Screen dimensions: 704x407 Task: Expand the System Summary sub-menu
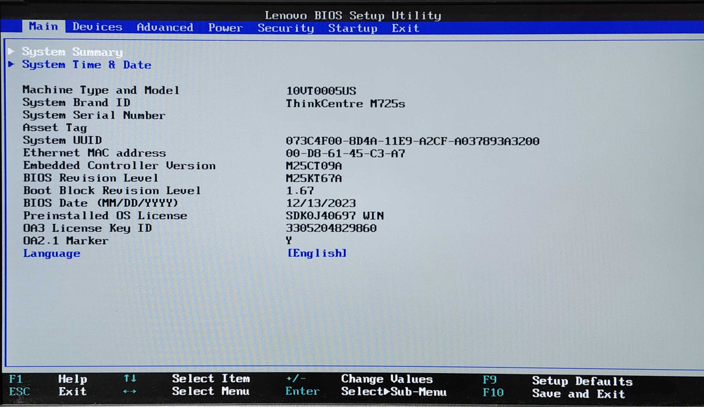pyautogui.click(x=71, y=52)
